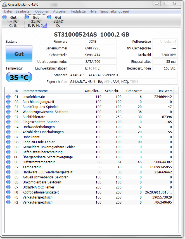Click the ID column header
This screenshot has height=239, width=185.
click(16, 91)
